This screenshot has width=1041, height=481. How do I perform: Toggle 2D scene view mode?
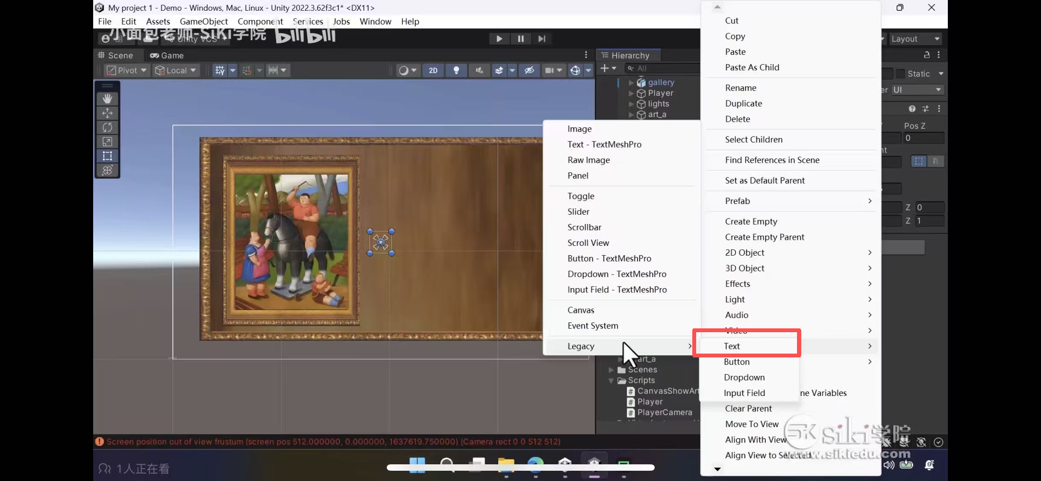[433, 71]
